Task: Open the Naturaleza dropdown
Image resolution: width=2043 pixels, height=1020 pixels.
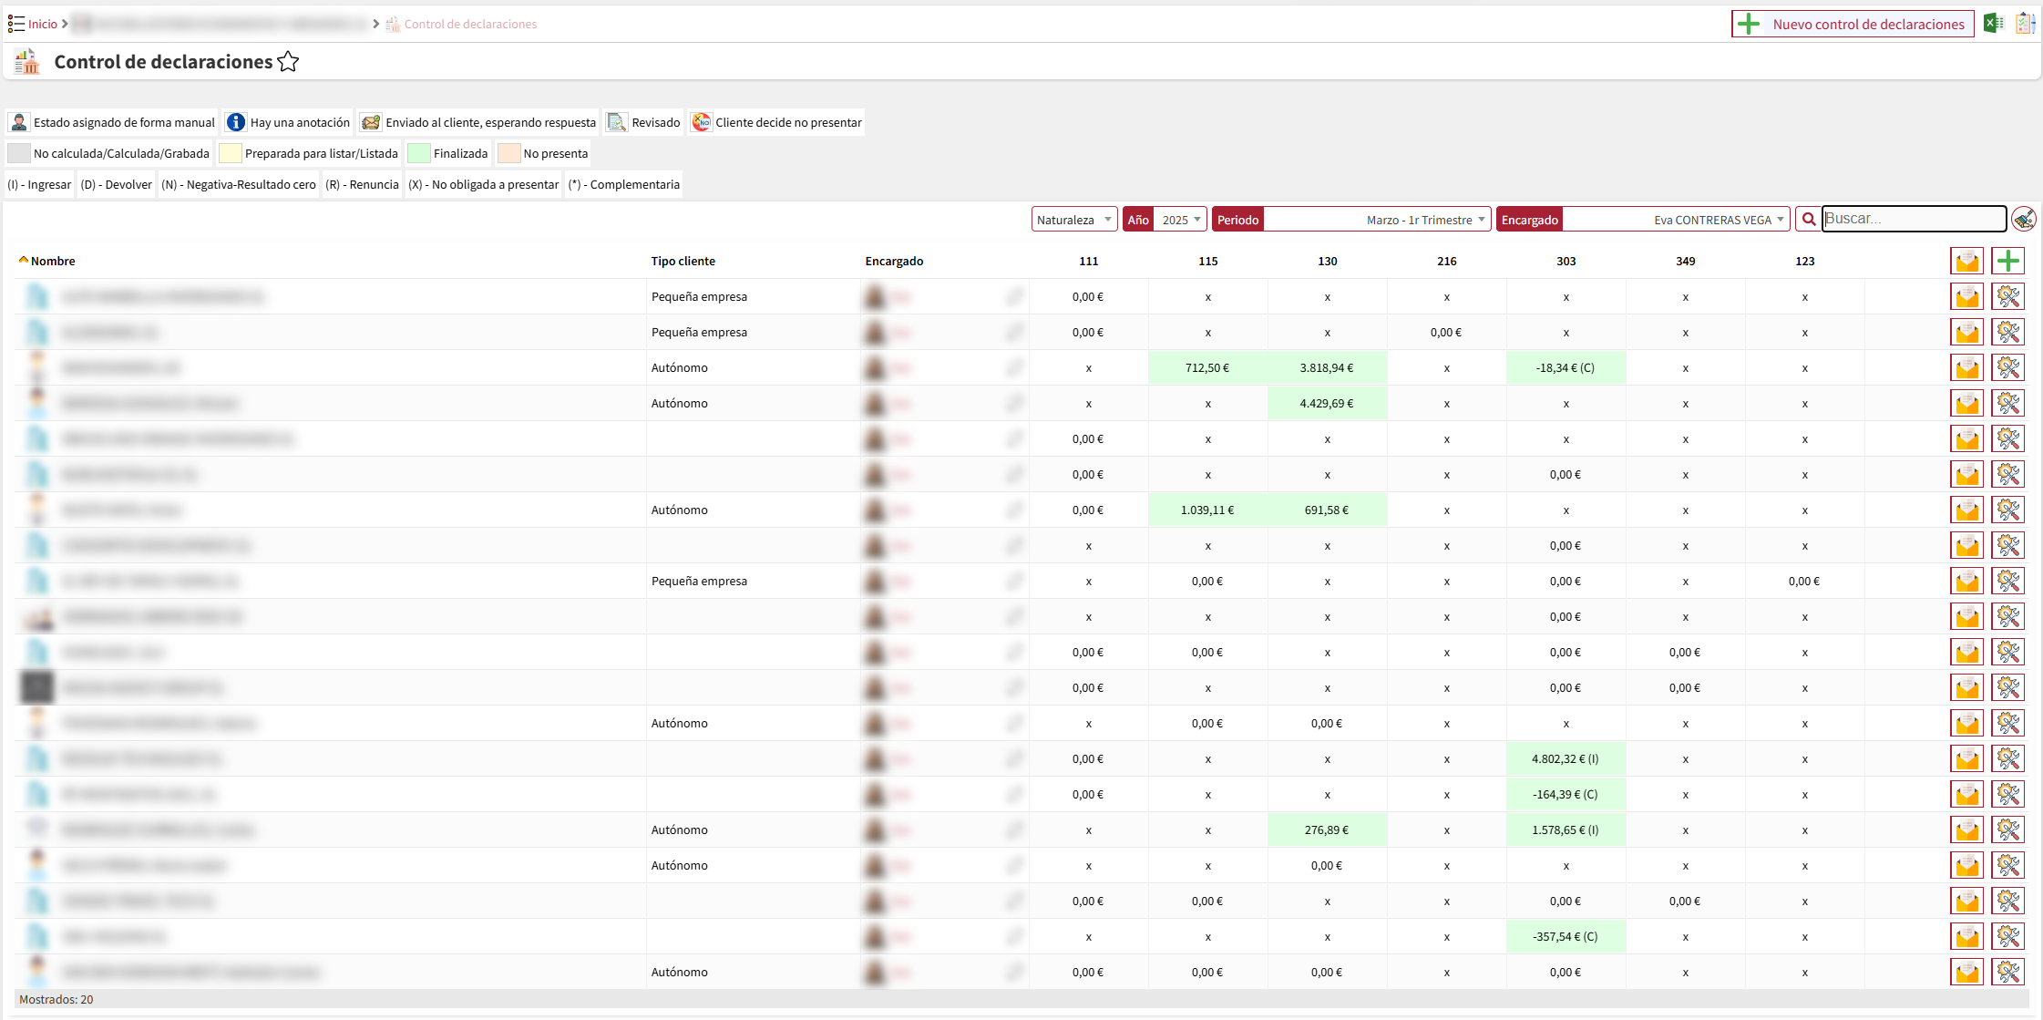Action: click(1073, 220)
